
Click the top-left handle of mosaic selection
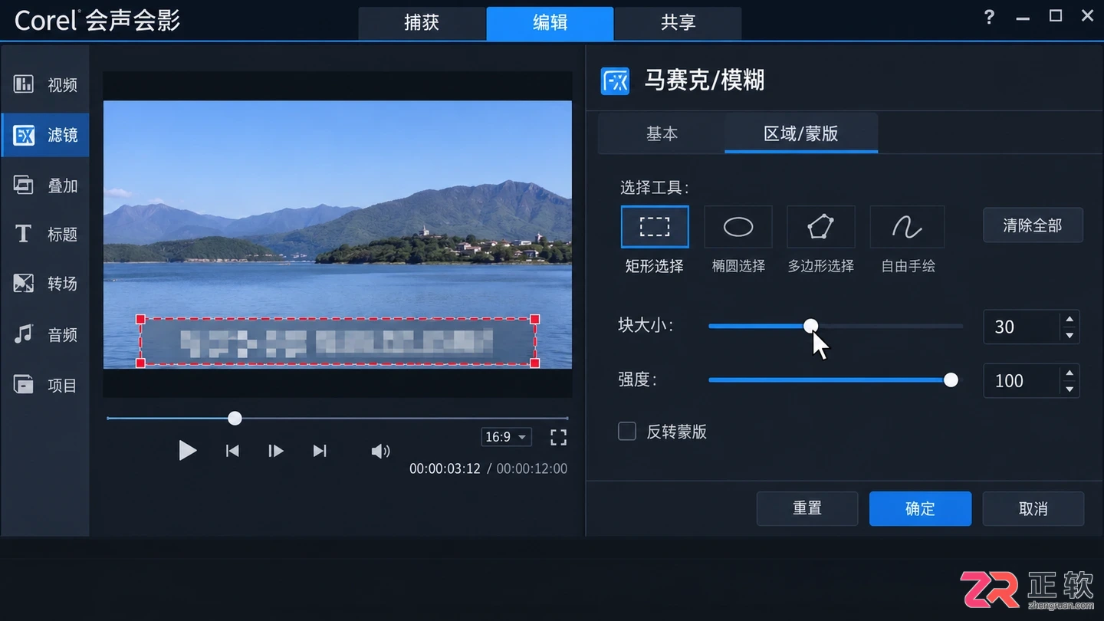tap(140, 319)
